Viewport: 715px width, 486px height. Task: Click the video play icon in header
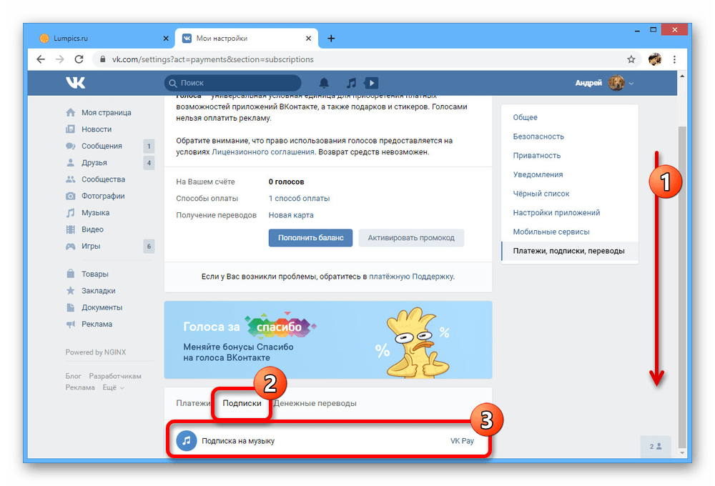(x=371, y=83)
